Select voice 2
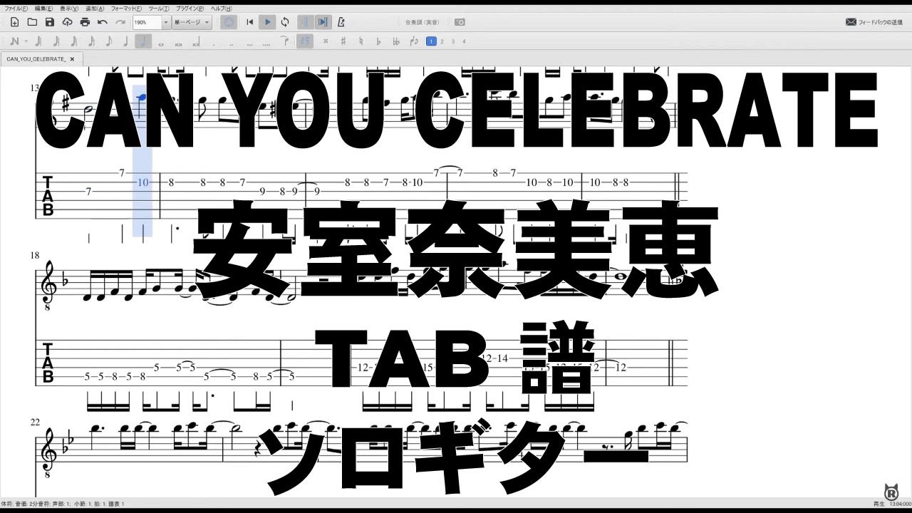 [442, 41]
